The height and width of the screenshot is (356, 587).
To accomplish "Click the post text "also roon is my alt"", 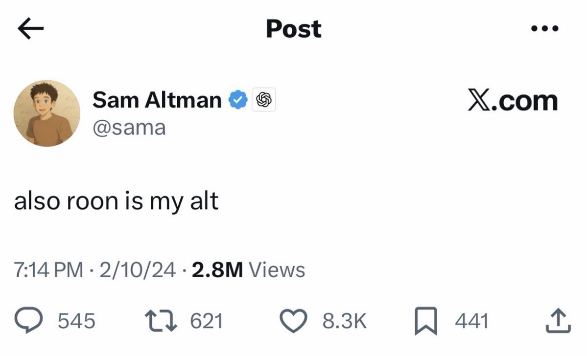I will [x=116, y=201].
